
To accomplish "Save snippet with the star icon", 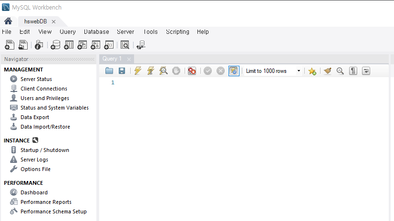I will [312, 71].
